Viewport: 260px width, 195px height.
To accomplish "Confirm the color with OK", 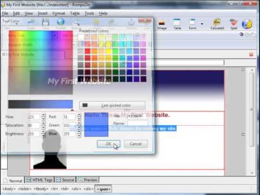I will pyautogui.click(x=108, y=144).
